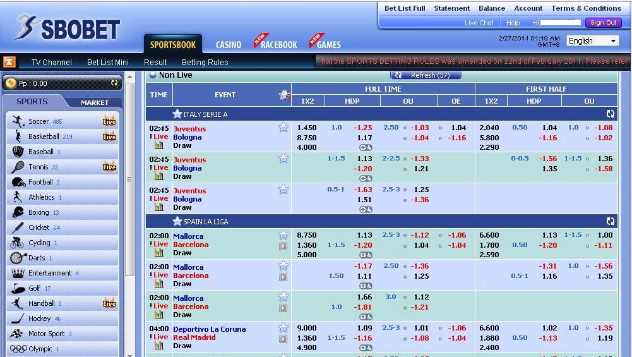This screenshot has height=357, width=632.
Task: Start a Live Chat
Action: tap(479, 23)
